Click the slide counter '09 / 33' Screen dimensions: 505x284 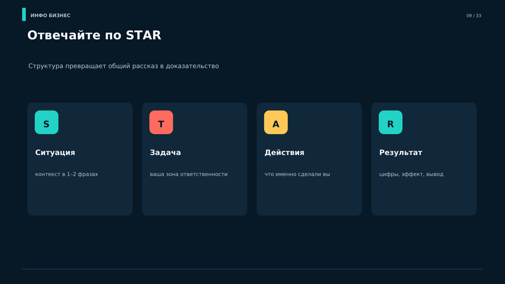(x=474, y=16)
